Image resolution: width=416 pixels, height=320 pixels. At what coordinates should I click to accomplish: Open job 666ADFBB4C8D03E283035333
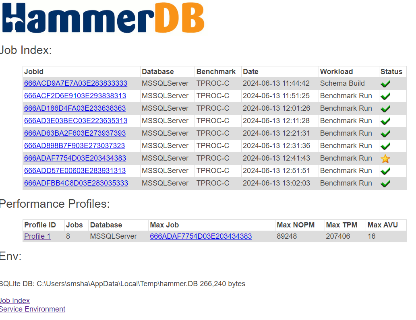pos(76,183)
